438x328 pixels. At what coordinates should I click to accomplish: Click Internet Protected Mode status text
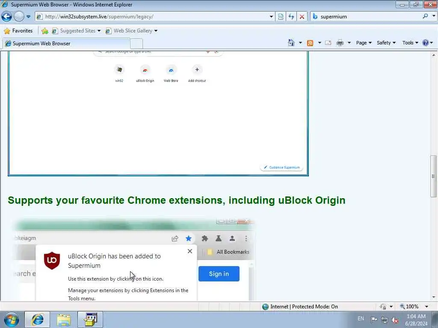[x=304, y=307]
